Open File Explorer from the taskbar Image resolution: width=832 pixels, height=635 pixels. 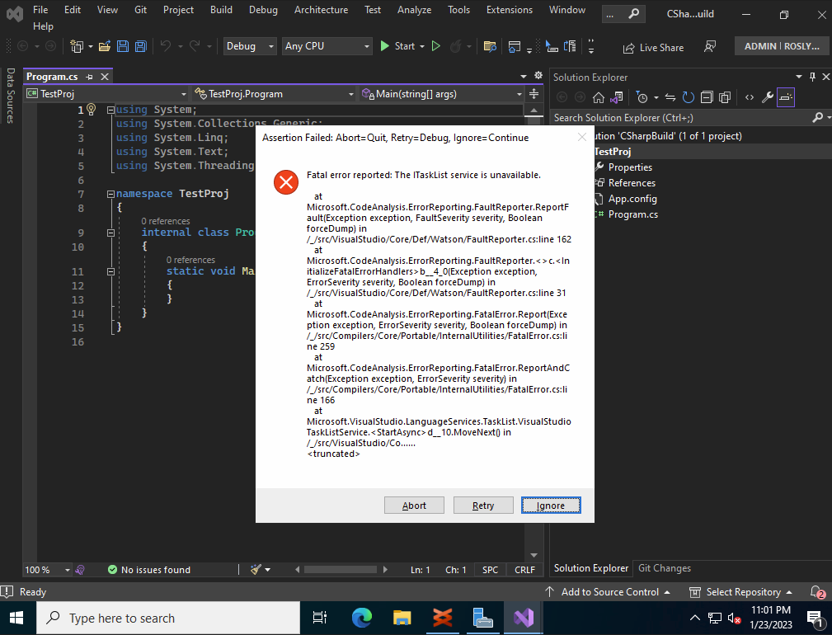click(x=402, y=618)
